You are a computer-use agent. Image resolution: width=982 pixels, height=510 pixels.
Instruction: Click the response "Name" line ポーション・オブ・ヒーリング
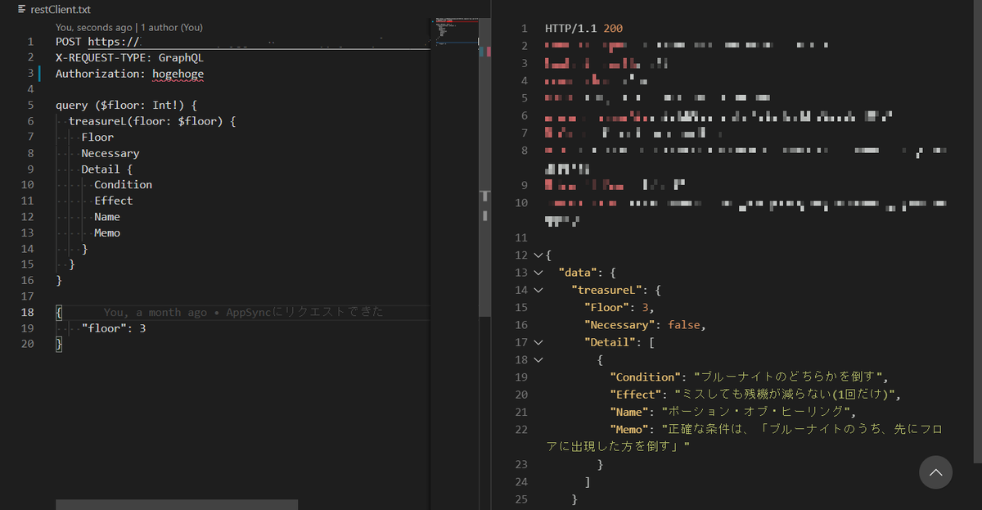click(733, 412)
